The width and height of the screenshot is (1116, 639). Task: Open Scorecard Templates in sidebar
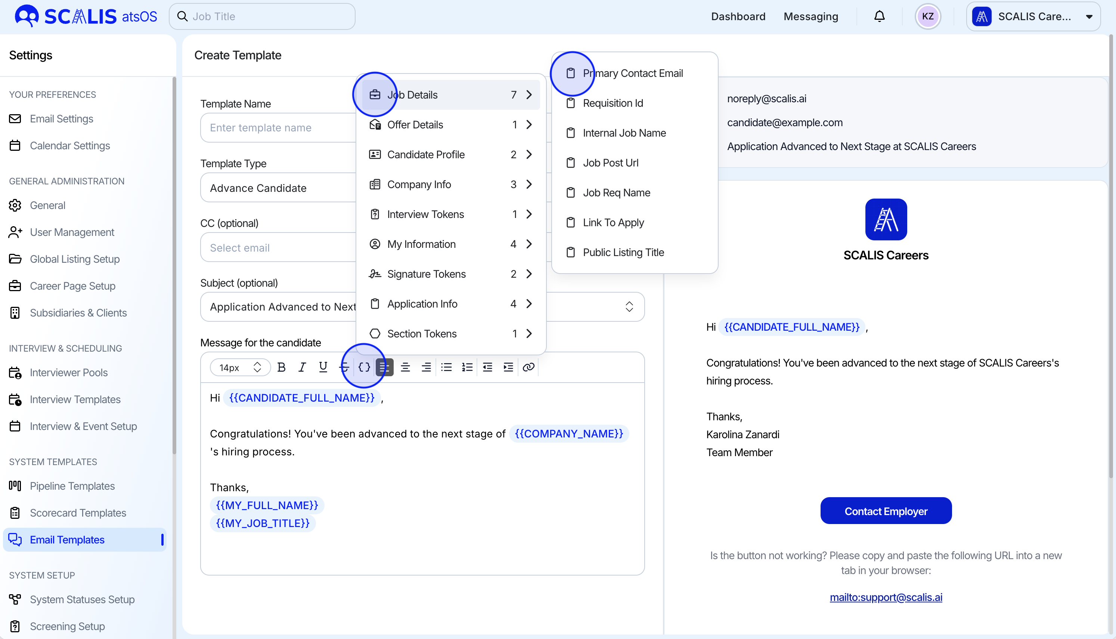click(78, 512)
